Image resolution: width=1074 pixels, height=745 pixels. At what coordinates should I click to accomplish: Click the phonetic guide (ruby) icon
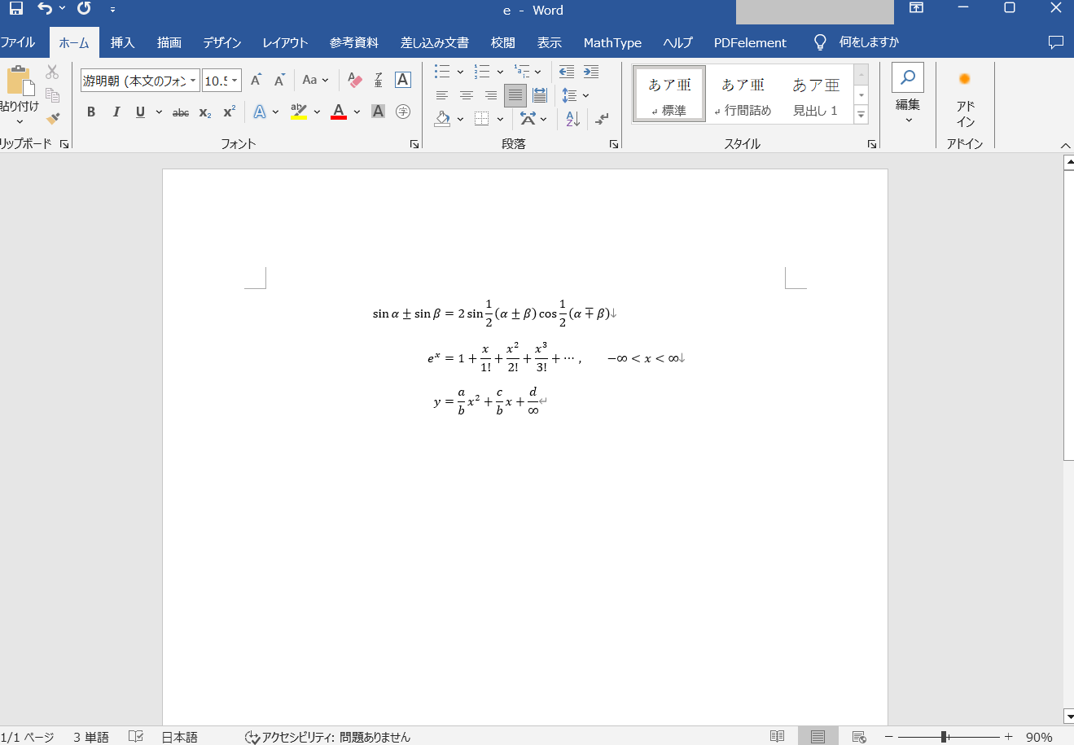(x=379, y=80)
